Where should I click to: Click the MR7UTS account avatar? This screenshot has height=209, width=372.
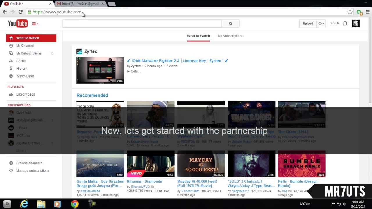tap(356, 24)
